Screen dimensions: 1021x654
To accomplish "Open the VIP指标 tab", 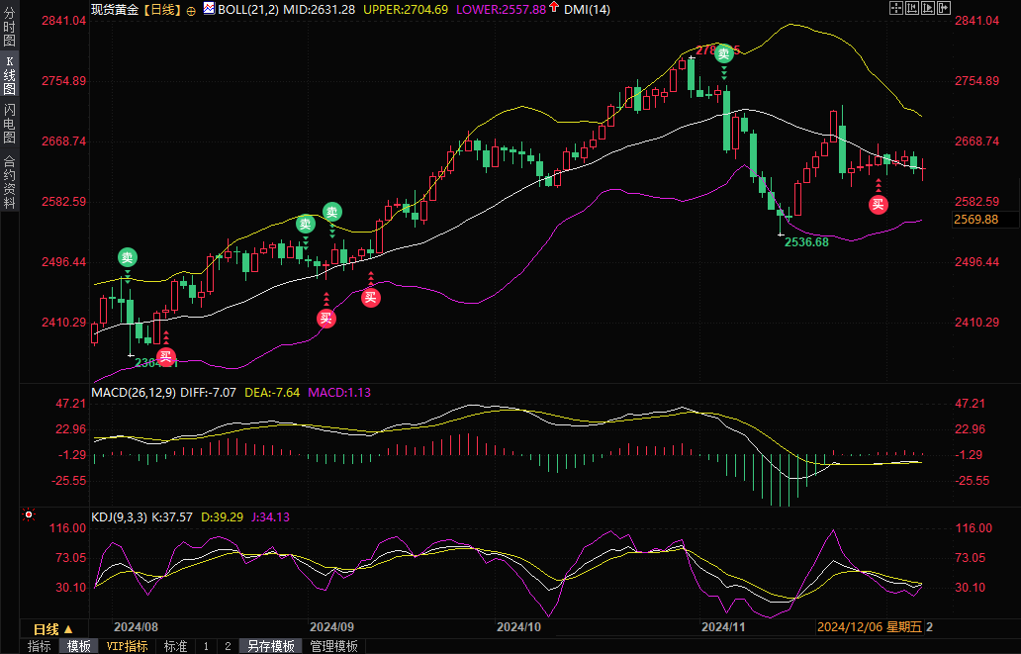I will click(x=127, y=646).
